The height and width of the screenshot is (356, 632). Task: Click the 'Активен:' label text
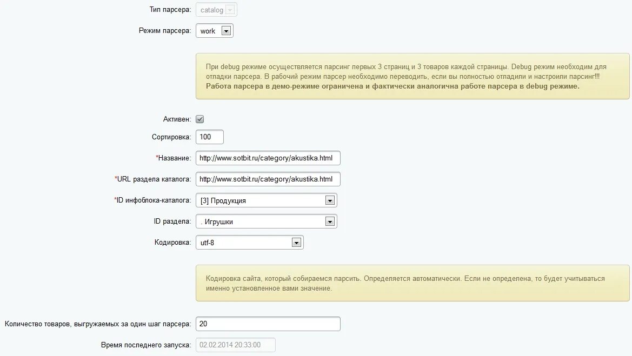point(177,119)
